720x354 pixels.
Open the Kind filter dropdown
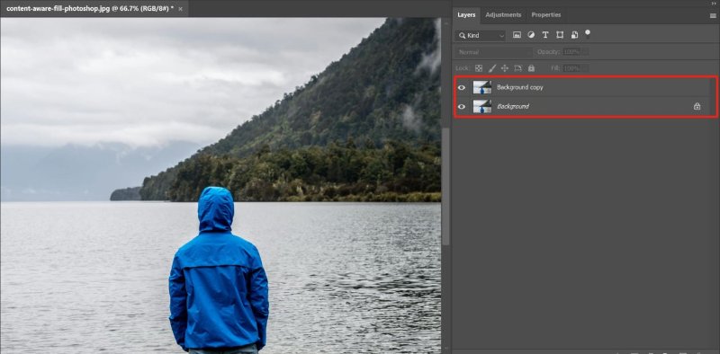click(481, 35)
